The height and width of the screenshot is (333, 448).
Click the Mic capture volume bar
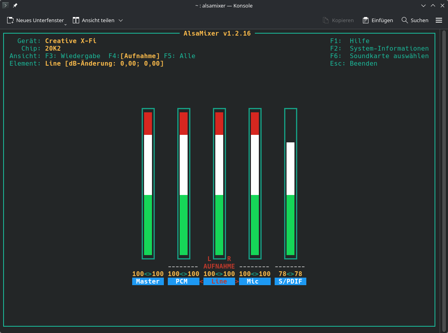coord(255,184)
